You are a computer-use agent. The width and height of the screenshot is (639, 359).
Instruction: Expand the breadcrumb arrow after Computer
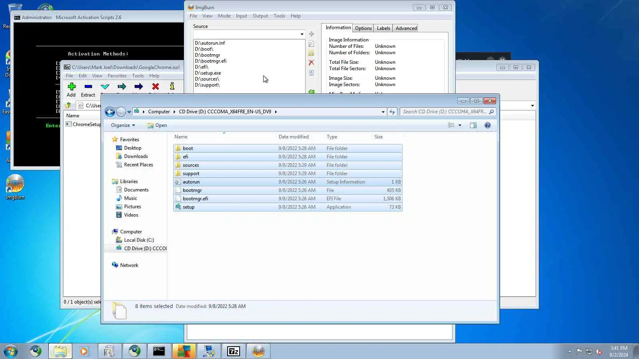coord(174,112)
